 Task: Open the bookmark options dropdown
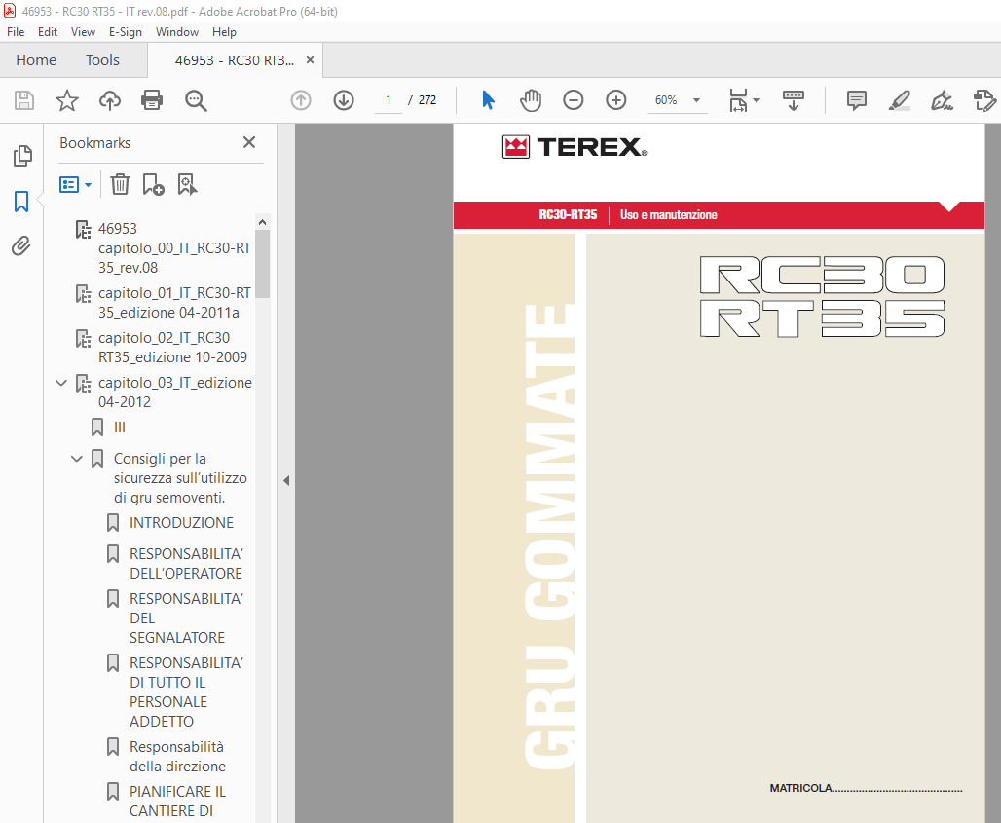point(75,184)
